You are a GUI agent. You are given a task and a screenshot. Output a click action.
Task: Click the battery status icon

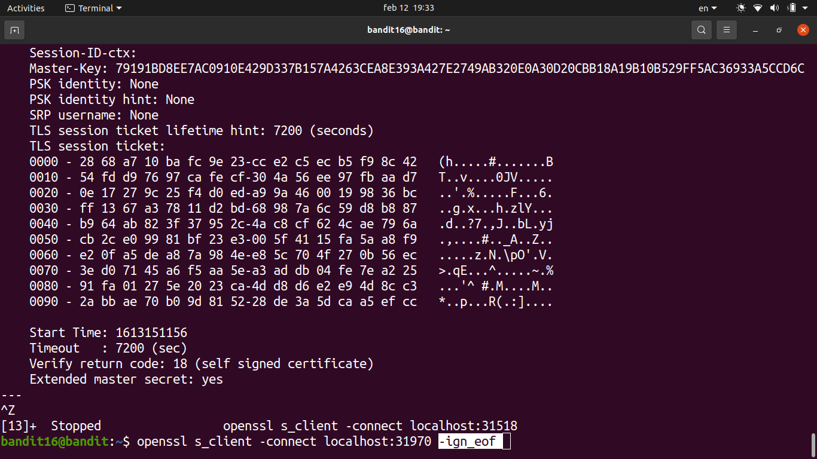tap(792, 8)
